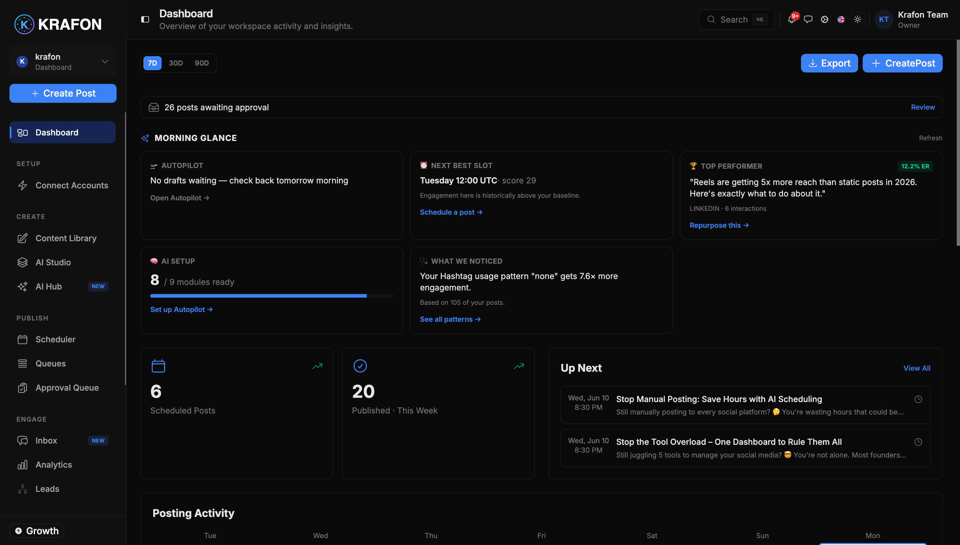Open AI Studio
The height and width of the screenshot is (545, 960).
62,262
